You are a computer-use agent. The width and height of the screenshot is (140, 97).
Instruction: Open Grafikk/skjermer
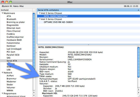point(15,37)
